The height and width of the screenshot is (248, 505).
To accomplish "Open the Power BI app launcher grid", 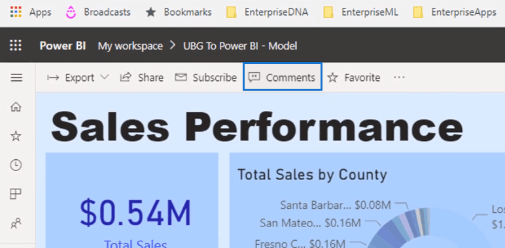I will [x=16, y=45].
